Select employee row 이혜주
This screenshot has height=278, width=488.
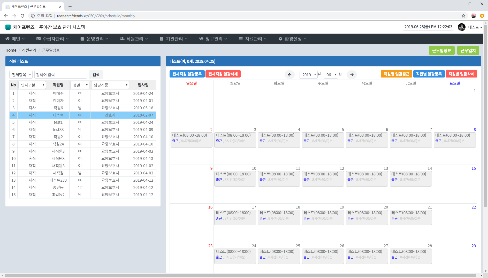83,94
